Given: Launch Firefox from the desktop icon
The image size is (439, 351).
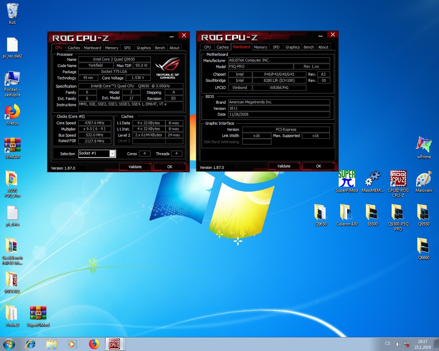Looking at the screenshot, I should click(x=12, y=114).
